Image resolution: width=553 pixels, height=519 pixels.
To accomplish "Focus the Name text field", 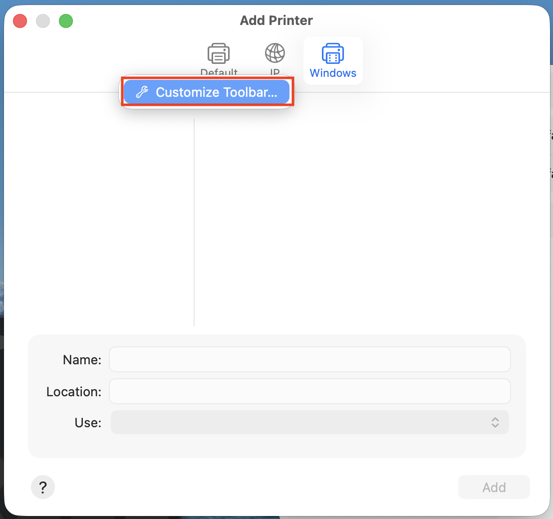I will coord(309,359).
